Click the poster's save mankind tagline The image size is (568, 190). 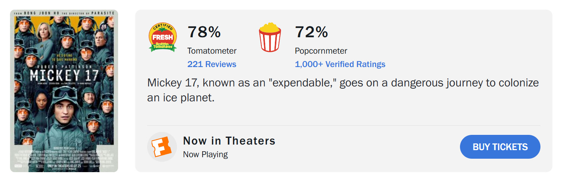[x=65, y=58]
